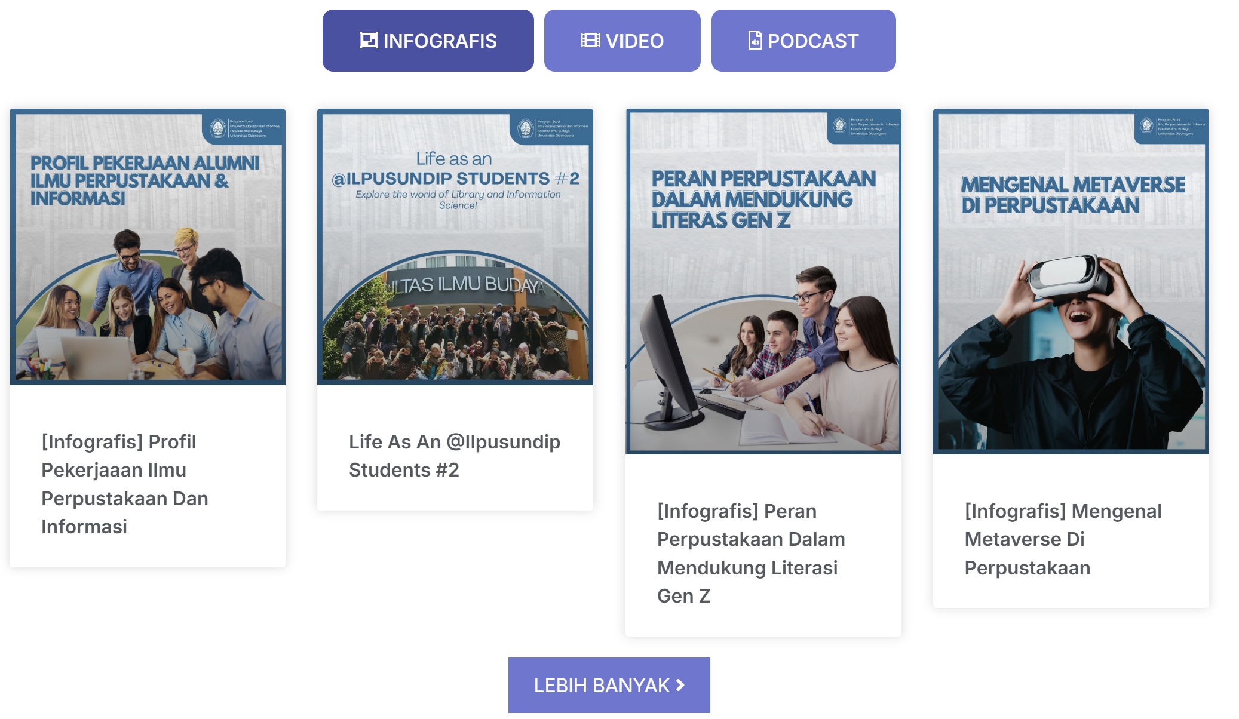Select the INFOGRAFIS tab

(428, 41)
